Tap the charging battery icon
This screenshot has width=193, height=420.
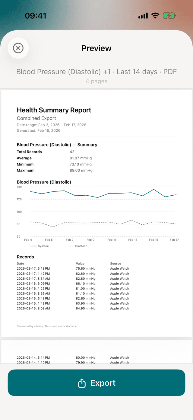169,15
